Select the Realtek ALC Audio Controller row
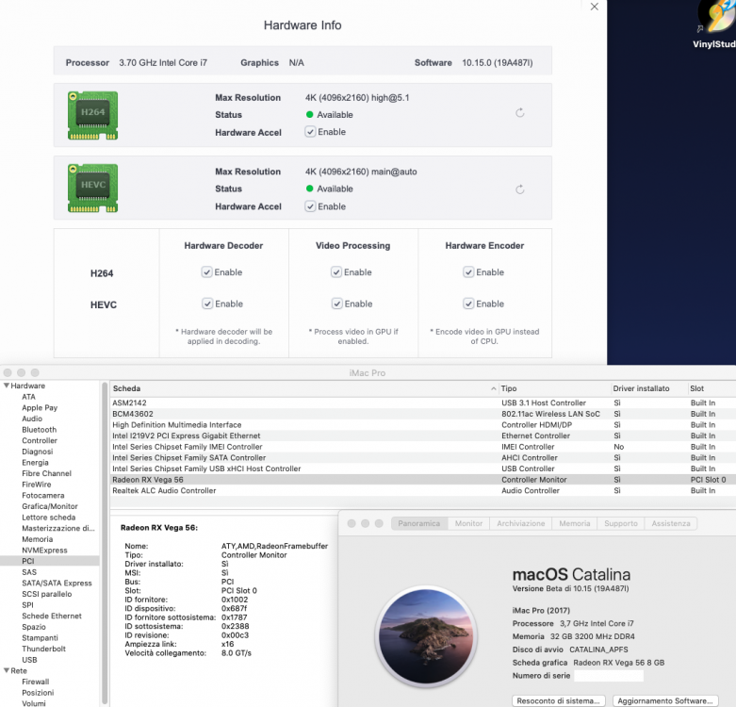 point(422,490)
